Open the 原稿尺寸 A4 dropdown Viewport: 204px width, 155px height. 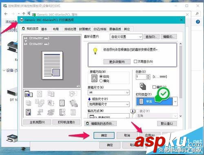click(x=109, y=93)
